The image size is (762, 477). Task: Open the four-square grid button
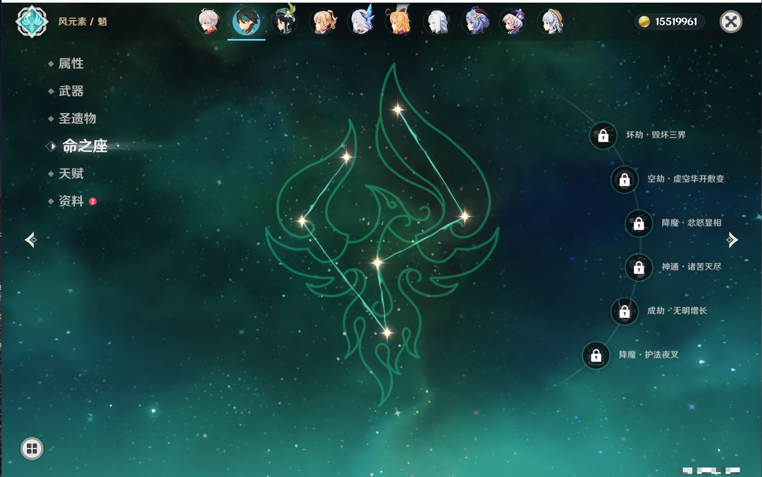point(32,449)
